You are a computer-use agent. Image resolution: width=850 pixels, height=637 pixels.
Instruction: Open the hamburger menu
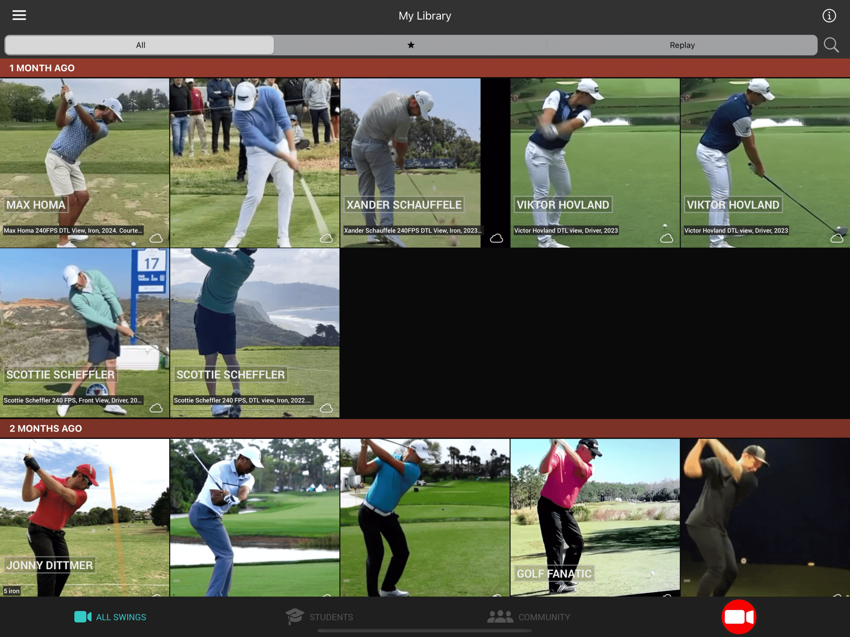19,15
